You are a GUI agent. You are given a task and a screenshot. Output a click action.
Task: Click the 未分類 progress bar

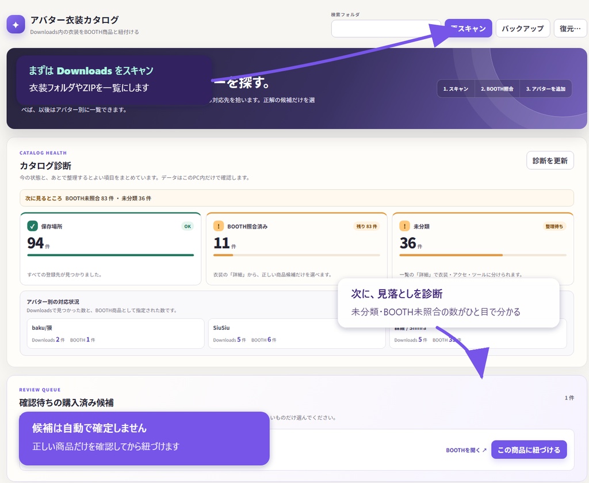click(x=483, y=255)
